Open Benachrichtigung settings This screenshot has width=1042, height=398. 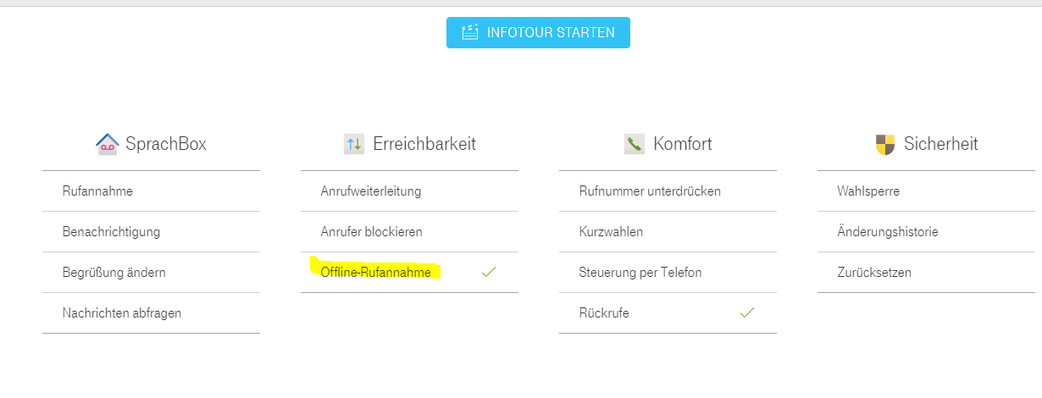point(111,232)
